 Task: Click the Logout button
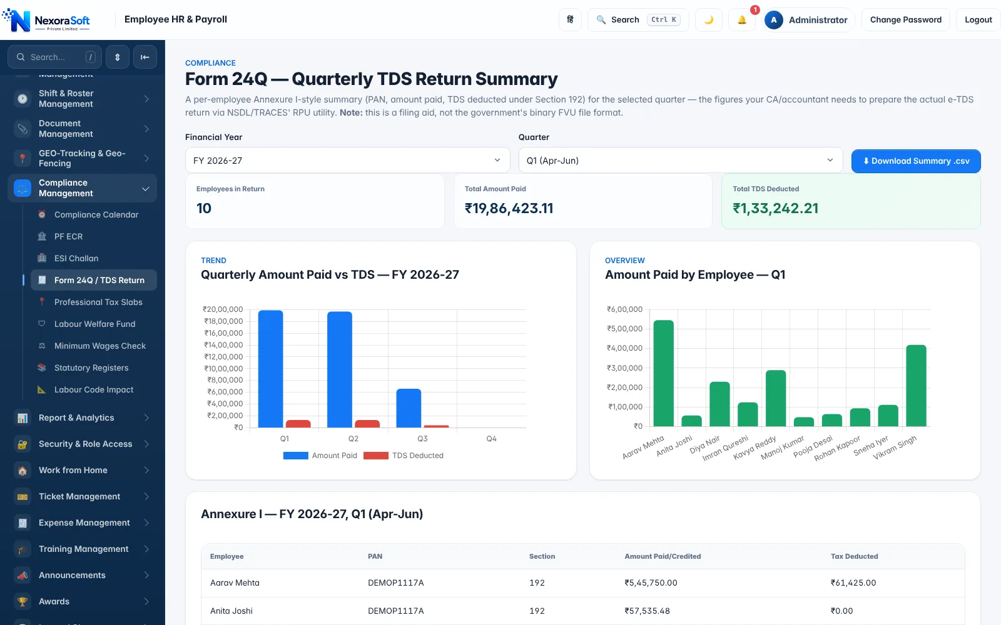pos(978,20)
